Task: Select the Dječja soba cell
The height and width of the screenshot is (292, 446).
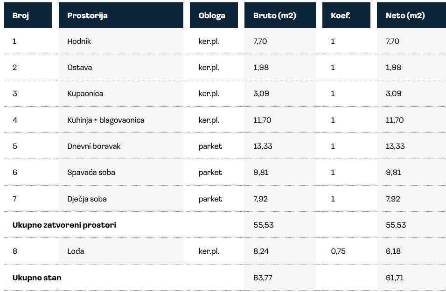Action: click(87, 199)
